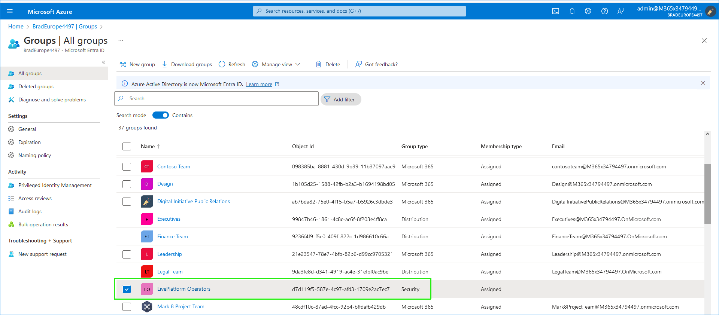Screen dimensions: 719x315
Task: Open the All groups menu item
Action: pos(54,73)
